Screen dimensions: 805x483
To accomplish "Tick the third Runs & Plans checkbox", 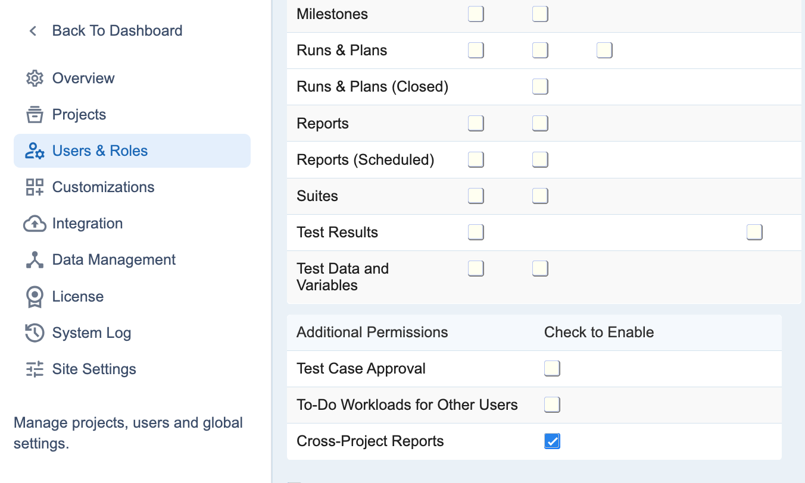I will tap(604, 50).
